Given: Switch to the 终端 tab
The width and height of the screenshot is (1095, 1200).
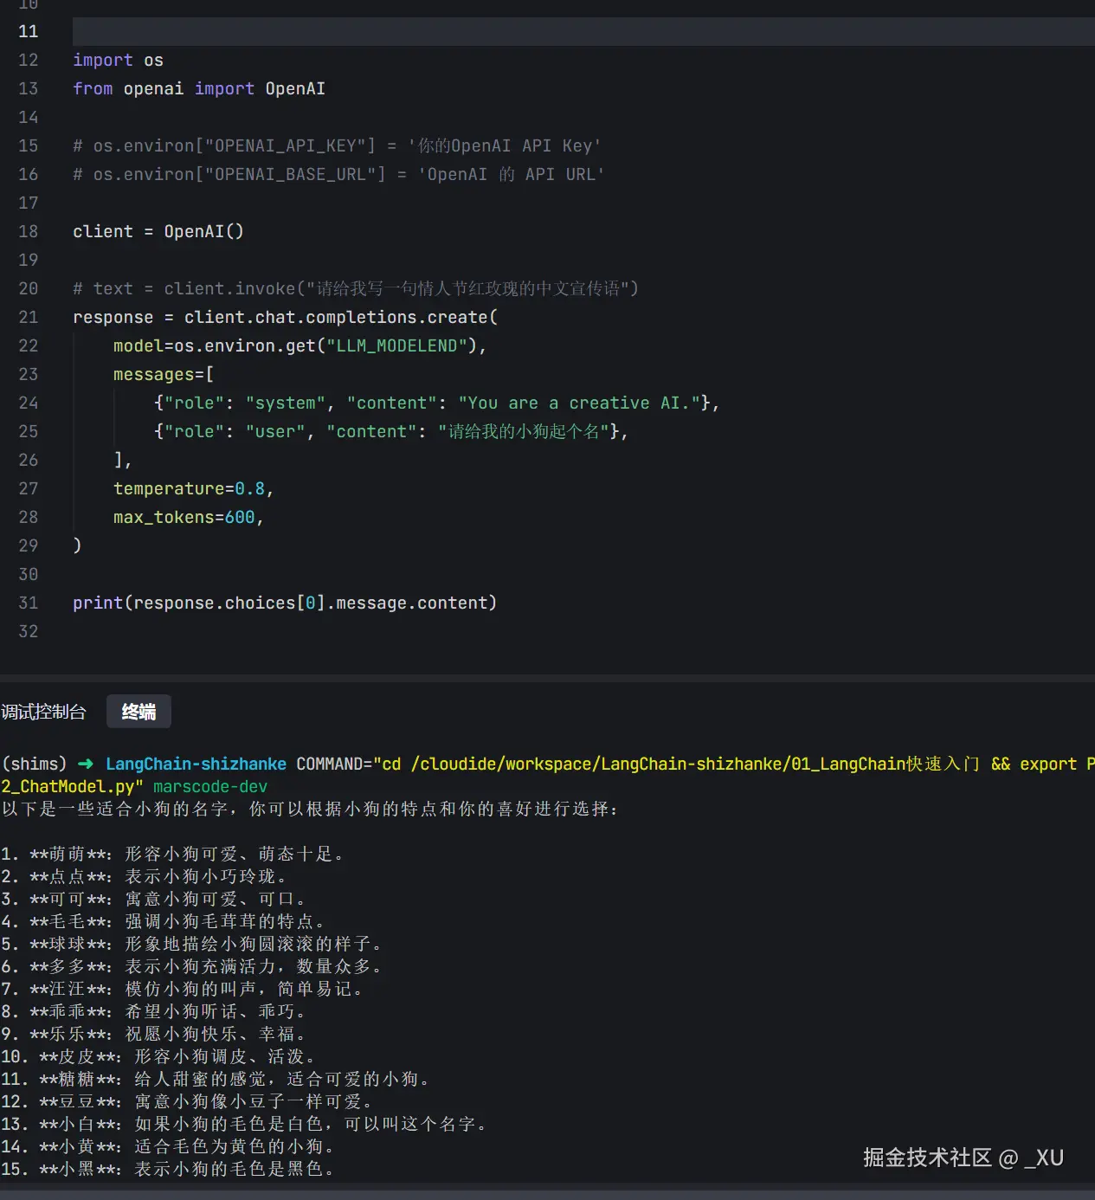Looking at the screenshot, I should pyautogui.click(x=138, y=712).
